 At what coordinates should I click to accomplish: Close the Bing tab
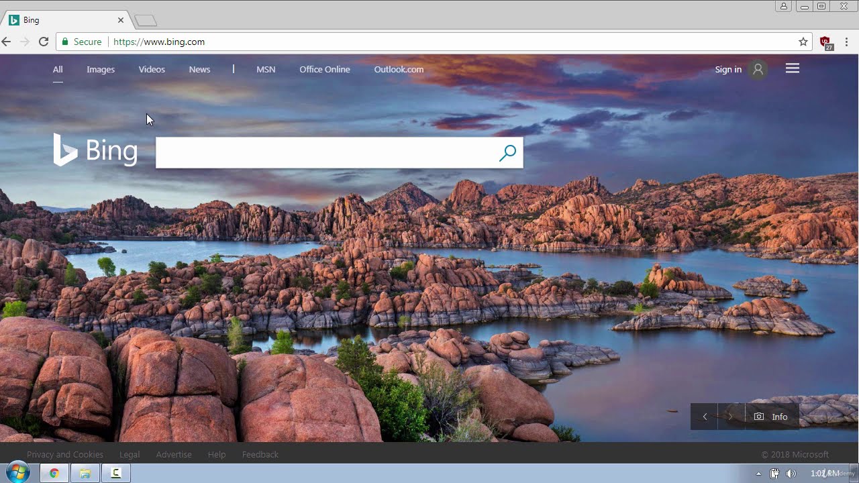(121, 20)
